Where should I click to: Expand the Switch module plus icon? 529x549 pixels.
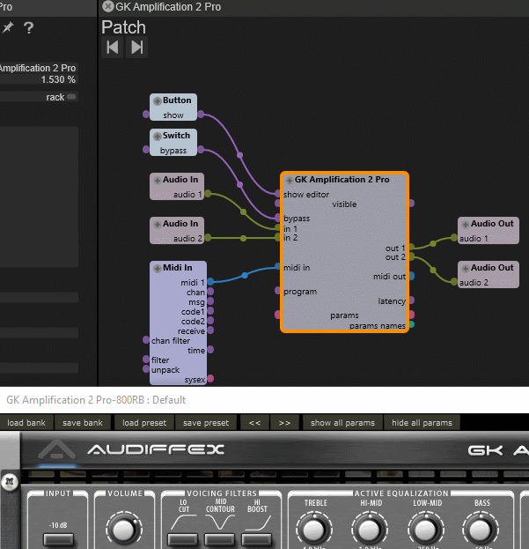[158, 137]
